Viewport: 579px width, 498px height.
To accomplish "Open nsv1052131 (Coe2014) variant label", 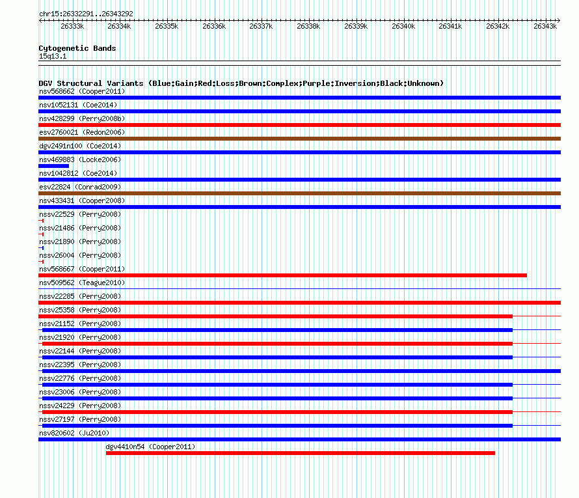I will [x=78, y=105].
